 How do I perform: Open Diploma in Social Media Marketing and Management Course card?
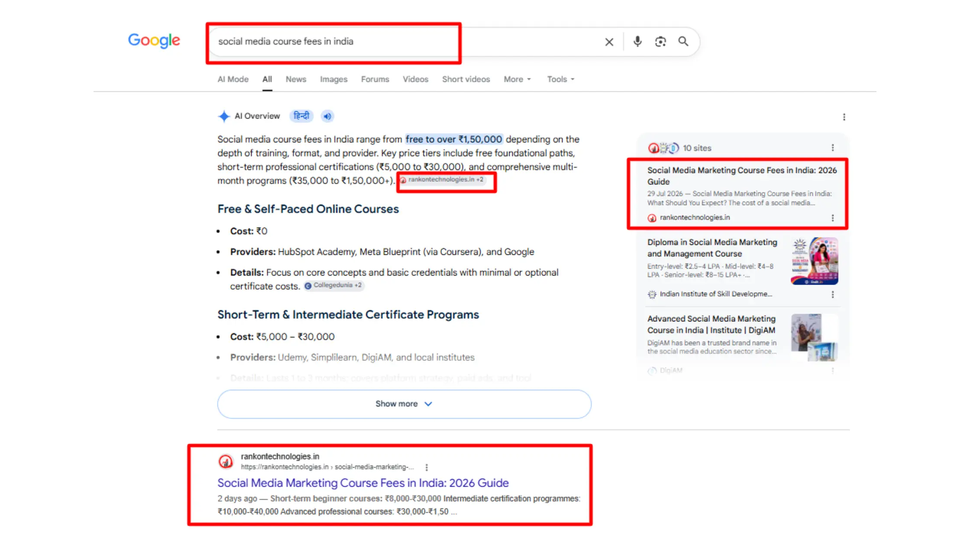point(712,248)
